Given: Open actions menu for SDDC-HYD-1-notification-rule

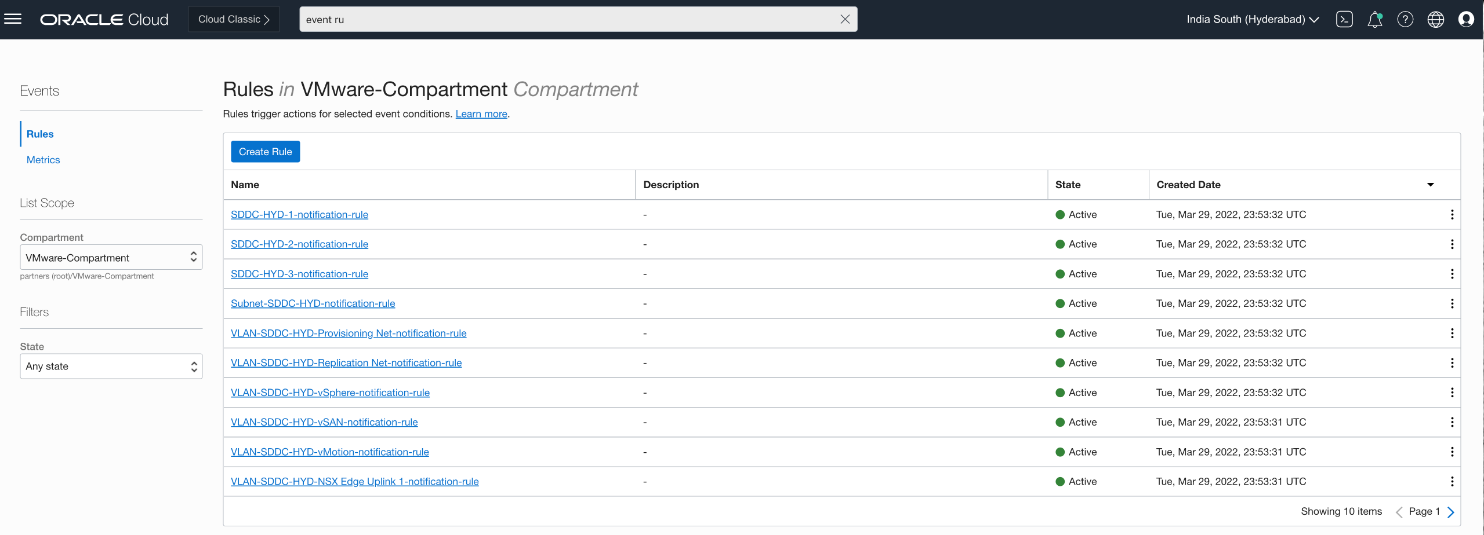Looking at the screenshot, I should (1452, 214).
